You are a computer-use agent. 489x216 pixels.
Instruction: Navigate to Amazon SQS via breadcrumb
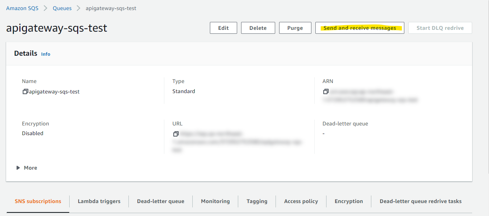(x=22, y=8)
